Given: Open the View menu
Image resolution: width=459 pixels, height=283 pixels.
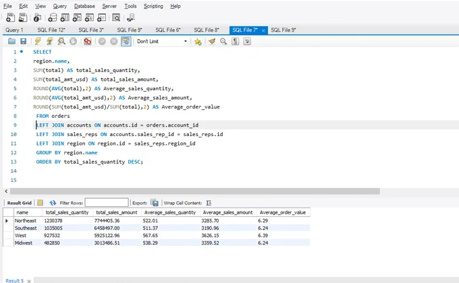Looking at the screenshot, I should 40,6.
